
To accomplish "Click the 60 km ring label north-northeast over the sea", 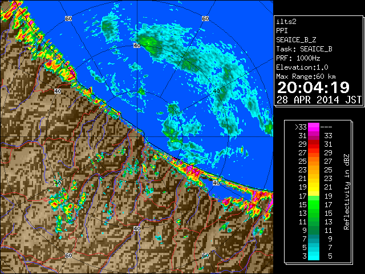I will point(205,18).
